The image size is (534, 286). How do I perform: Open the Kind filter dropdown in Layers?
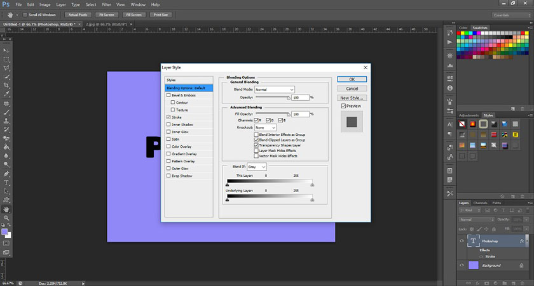(470, 211)
